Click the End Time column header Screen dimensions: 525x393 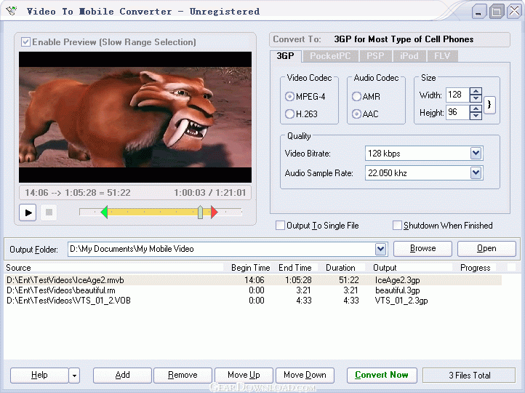pyautogui.click(x=295, y=268)
